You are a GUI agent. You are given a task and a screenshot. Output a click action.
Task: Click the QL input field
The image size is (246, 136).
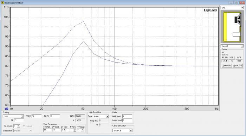[x=19, y=120]
